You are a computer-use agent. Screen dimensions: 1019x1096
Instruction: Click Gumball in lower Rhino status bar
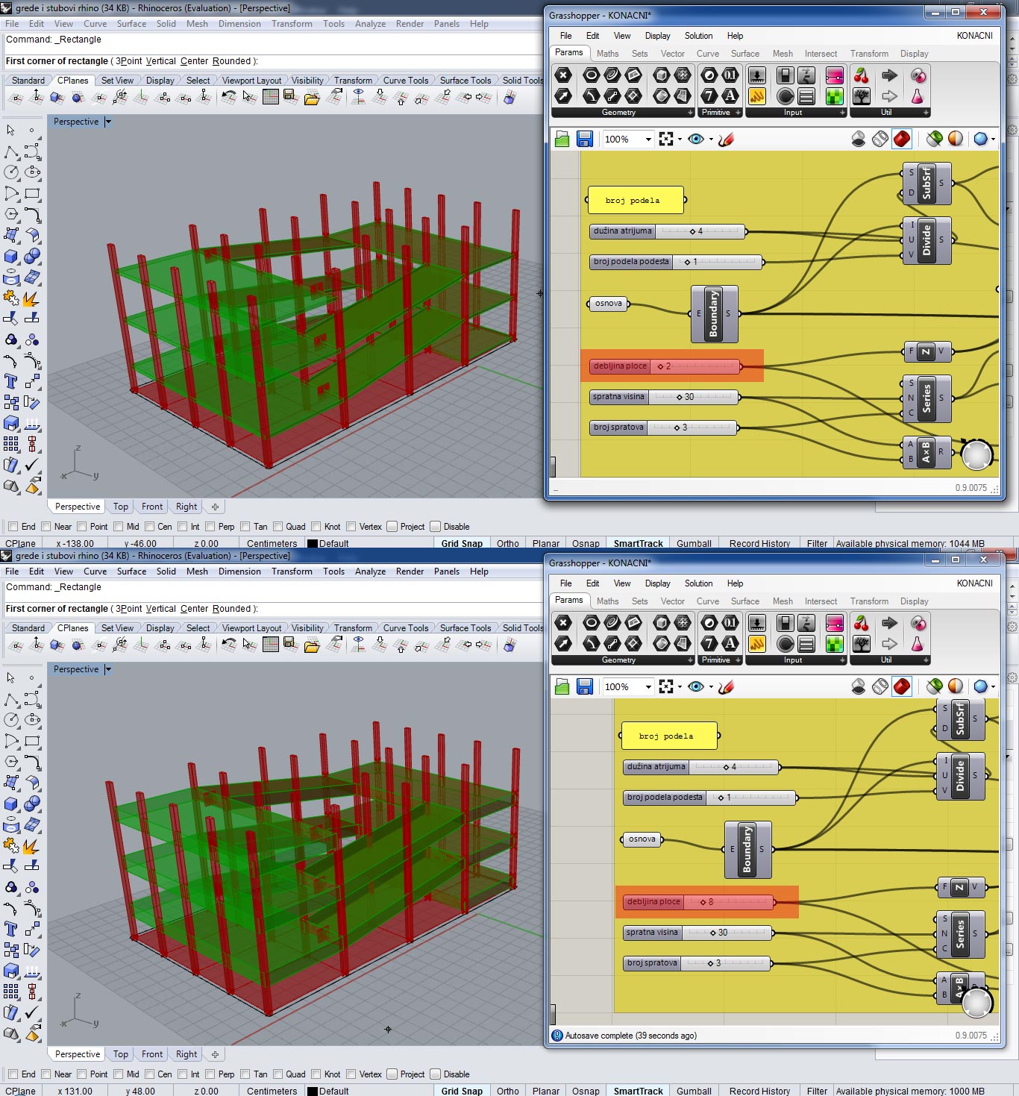pyautogui.click(x=694, y=1091)
